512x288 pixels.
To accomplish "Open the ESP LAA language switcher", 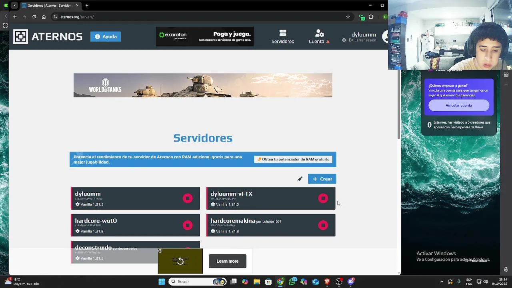I will coord(469,282).
